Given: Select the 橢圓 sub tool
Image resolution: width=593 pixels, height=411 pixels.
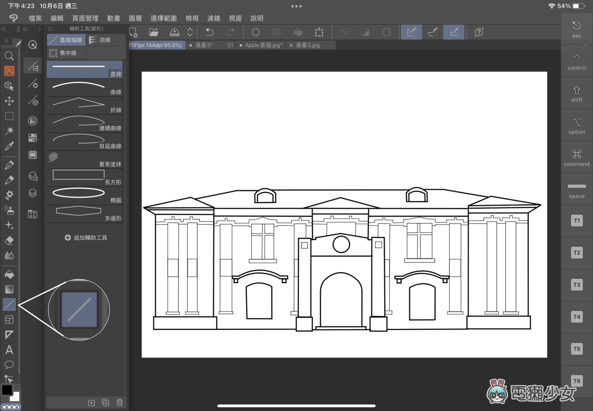Looking at the screenshot, I should click(84, 195).
